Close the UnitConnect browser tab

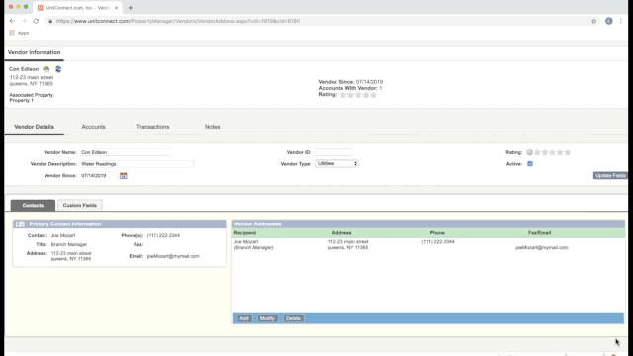[x=116, y=8]
